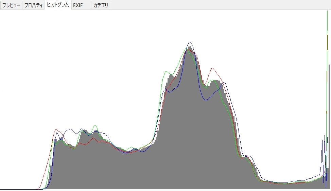Click the small green peak in the shadows region
331x191 pixels.
pyautogui.click(x=95, y=125)
